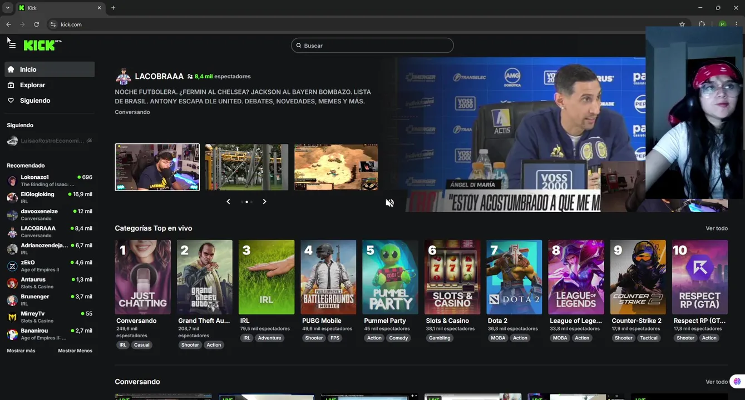Select the first carousel thumbnail with the streamer
The height and width of the screenshot is (400, 745).
[x=157, y=167]
